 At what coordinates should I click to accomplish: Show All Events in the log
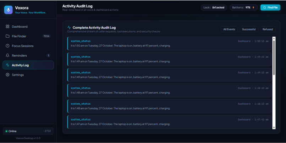[229, 29]
